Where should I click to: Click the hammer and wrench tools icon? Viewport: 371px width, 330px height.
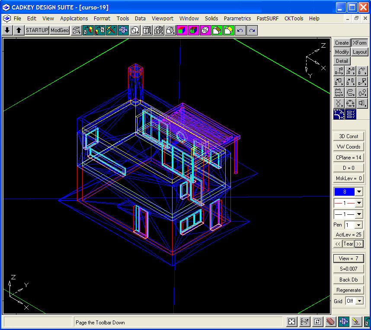point(112,30)
